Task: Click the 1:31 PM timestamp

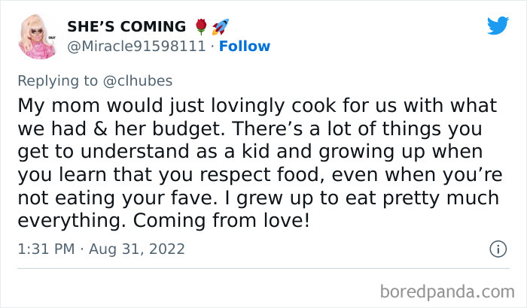Action: (x=44, y=248)
